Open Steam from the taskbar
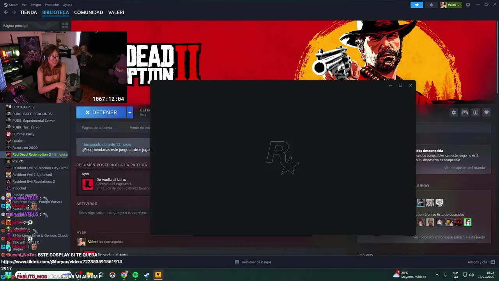 [x=147, y=275]
